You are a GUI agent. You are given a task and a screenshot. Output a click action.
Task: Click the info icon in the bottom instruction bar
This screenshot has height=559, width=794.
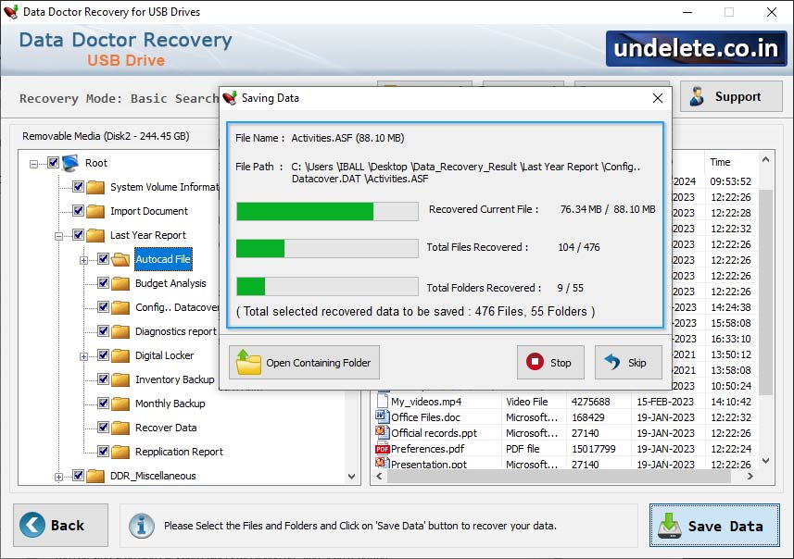coord(142,526)
